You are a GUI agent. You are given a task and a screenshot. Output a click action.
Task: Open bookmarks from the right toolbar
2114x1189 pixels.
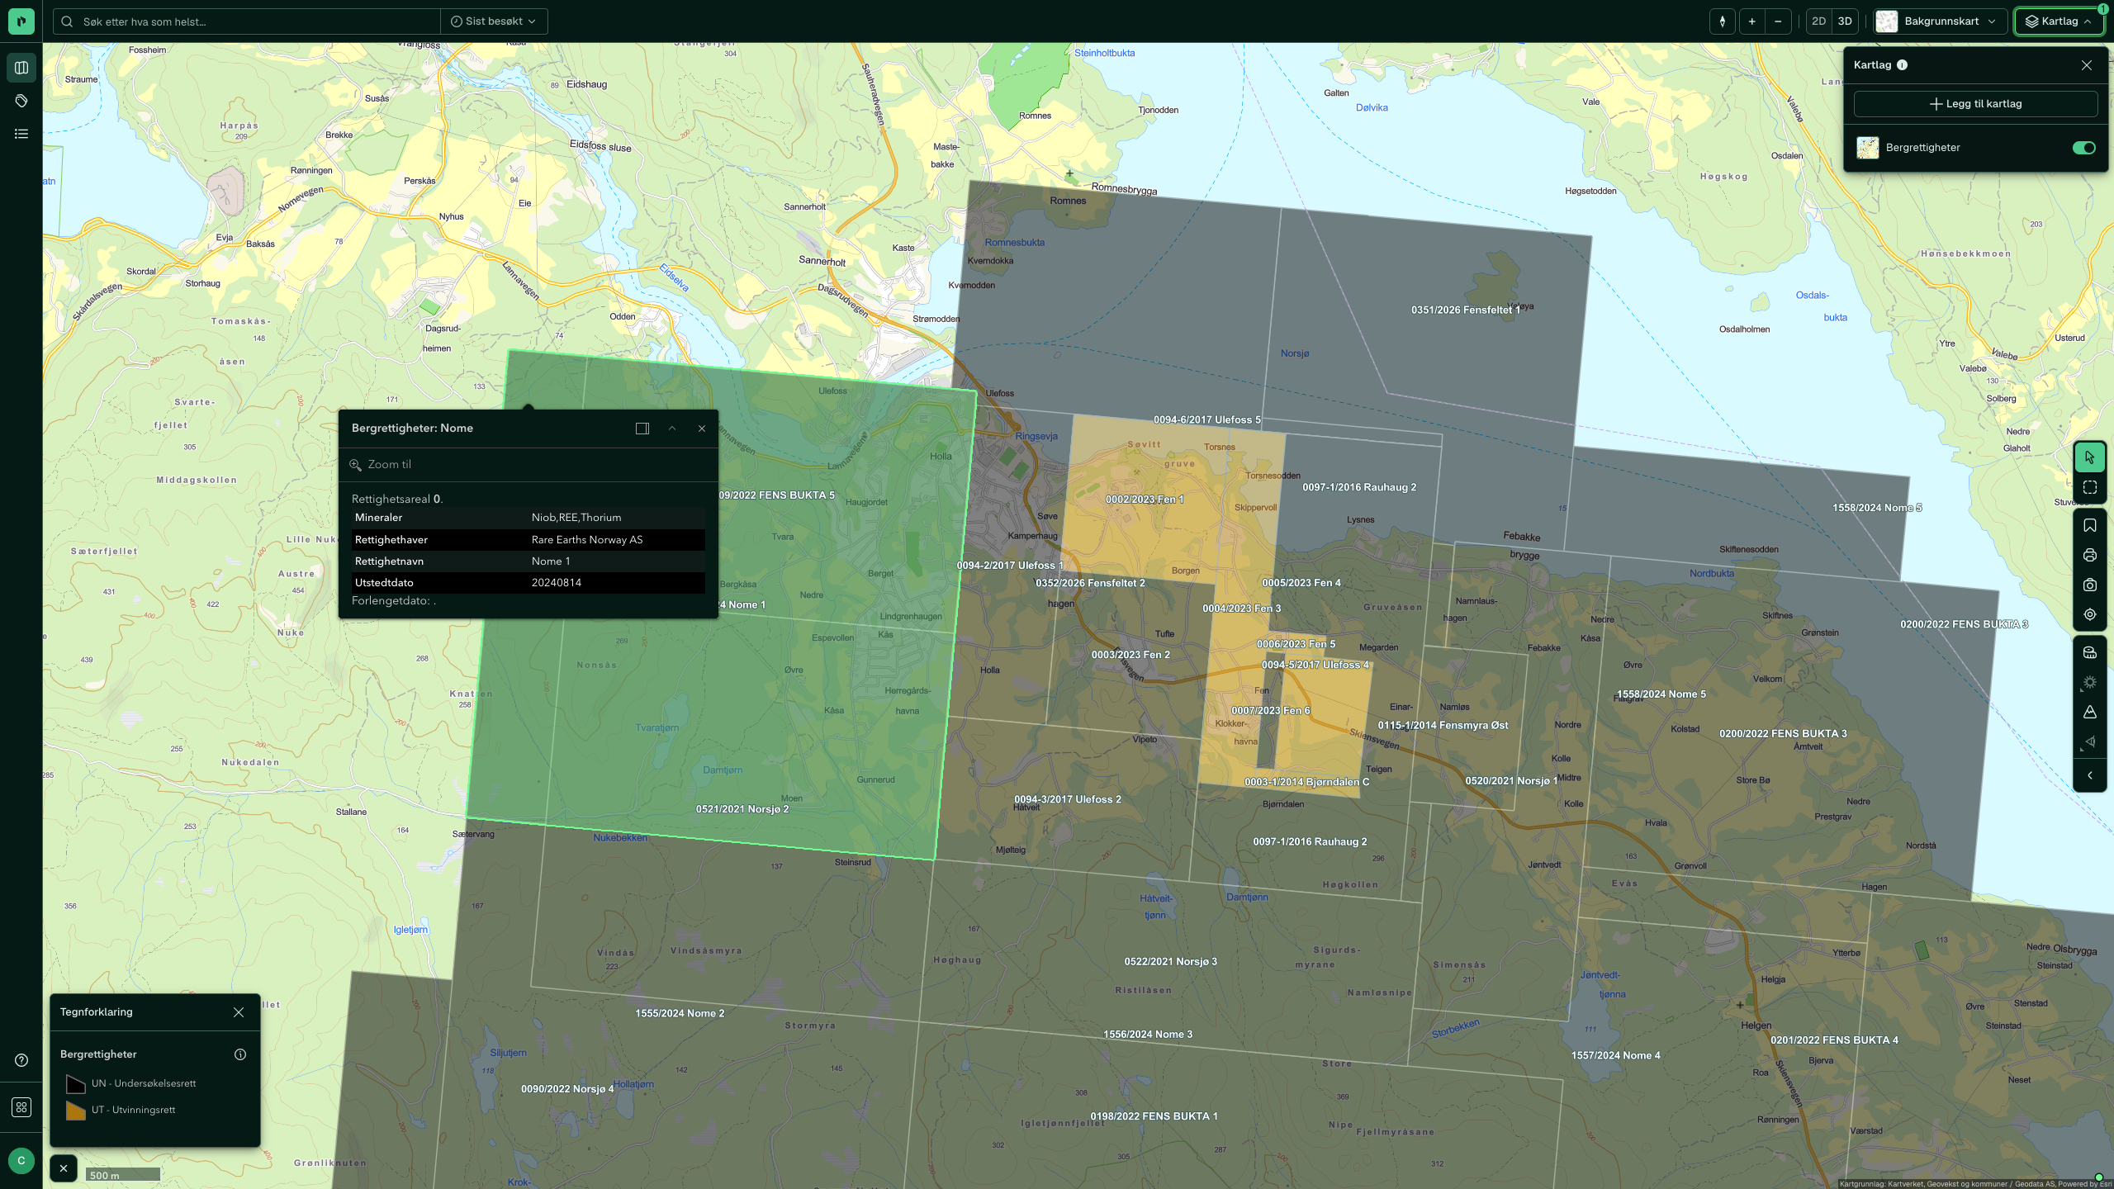click(x=2090, y=525)
